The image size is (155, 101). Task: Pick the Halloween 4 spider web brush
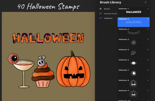[x=134, y=43]
